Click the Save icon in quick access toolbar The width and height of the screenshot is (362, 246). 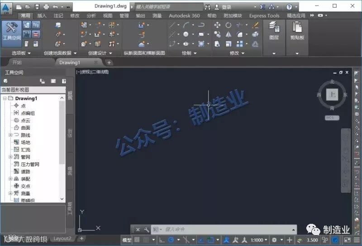pyautogui.click(x=37, y=7)
